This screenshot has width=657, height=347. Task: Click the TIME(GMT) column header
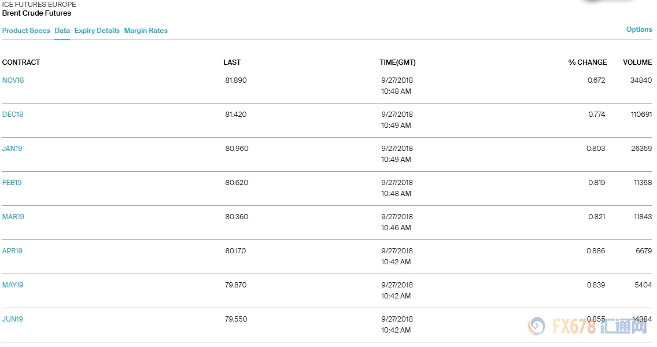click(x=397, y=62)
